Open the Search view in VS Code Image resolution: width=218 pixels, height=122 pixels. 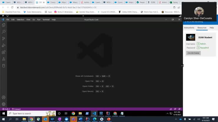click(x=4, y=32)
